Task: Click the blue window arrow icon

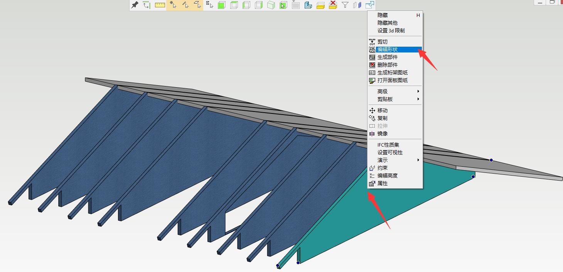Action: click(370, 5)
